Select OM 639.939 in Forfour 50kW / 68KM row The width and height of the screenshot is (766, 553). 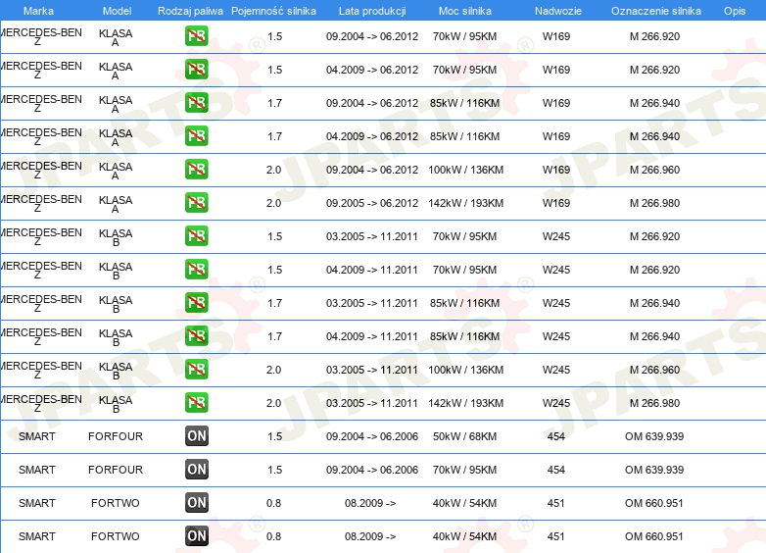(x=654, y=436)
